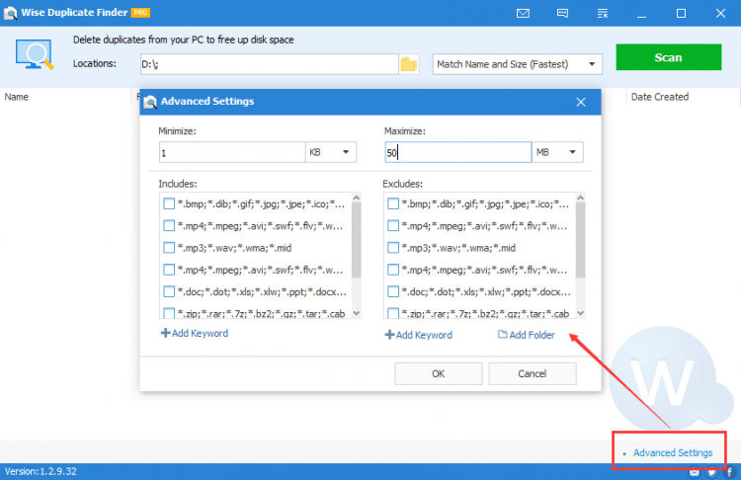
Task: Click the Twitter icon in status bar
Action: (711, 472)
